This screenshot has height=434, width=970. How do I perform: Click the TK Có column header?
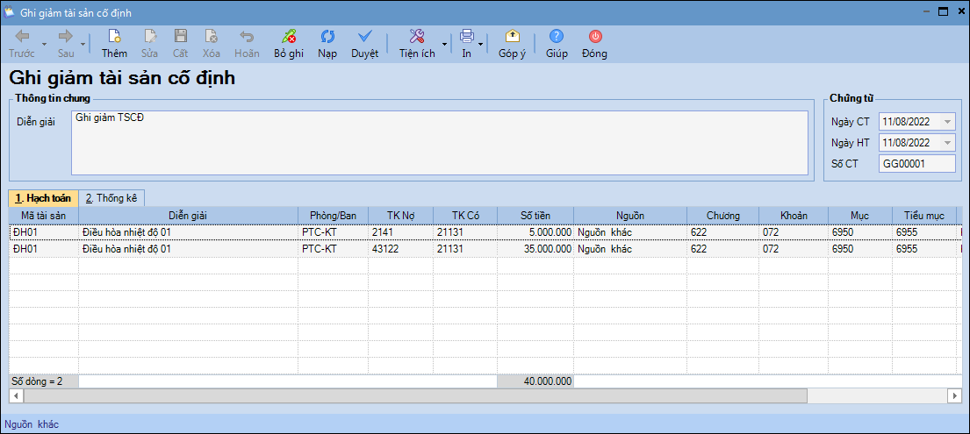coord(465,215)
